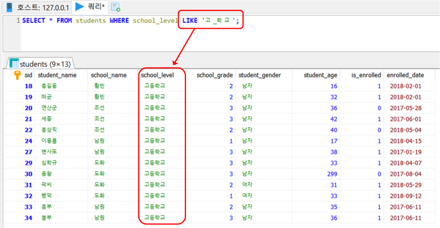Select the cell 세종
Screen dimensions: 440x228
click(x=46, y=119)
